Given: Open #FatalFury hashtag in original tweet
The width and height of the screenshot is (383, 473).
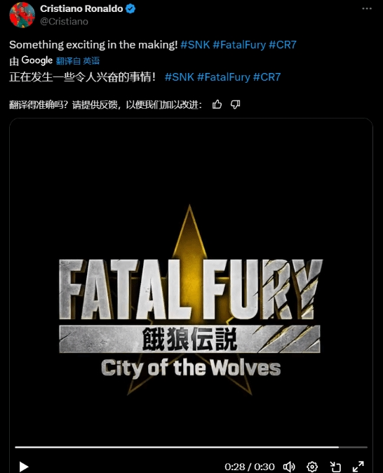Looking at the screenshot, I should point(239,45).
